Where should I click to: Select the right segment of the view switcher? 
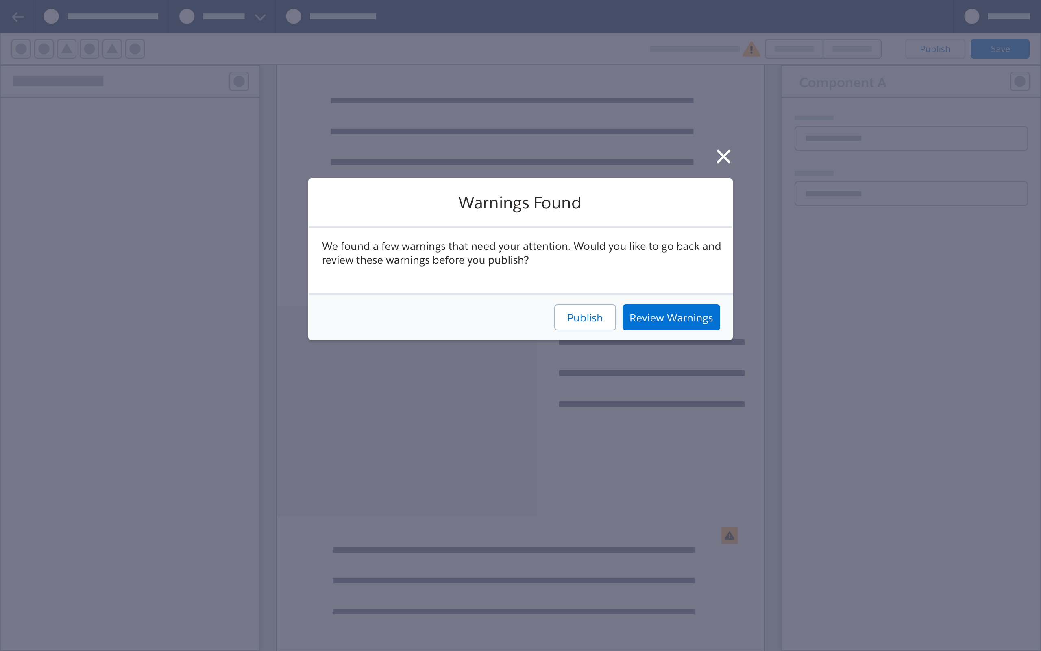point(852,49)
